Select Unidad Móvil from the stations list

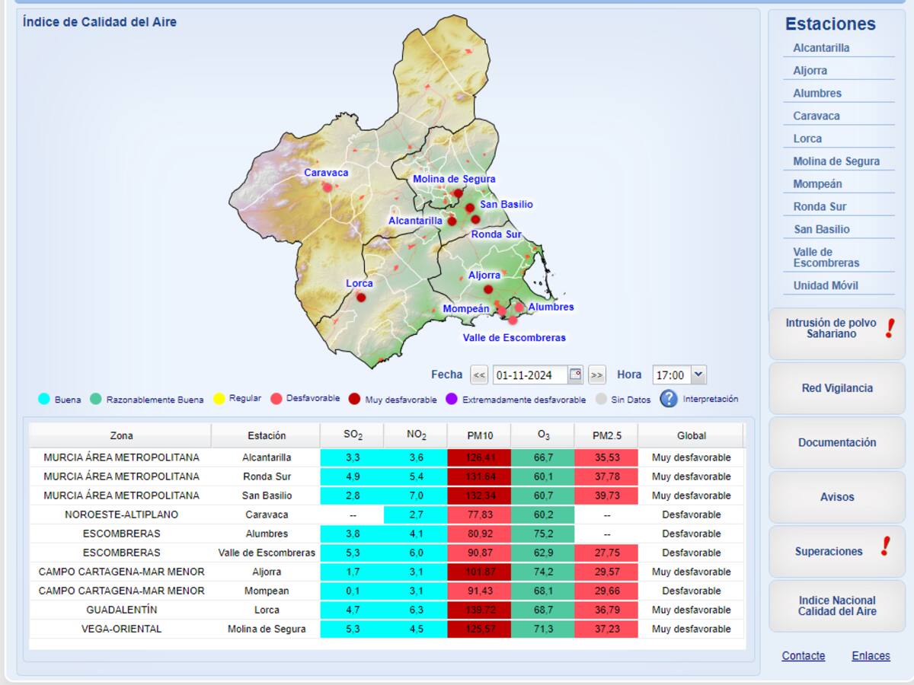pyautogui.click(x=826, y=285)
